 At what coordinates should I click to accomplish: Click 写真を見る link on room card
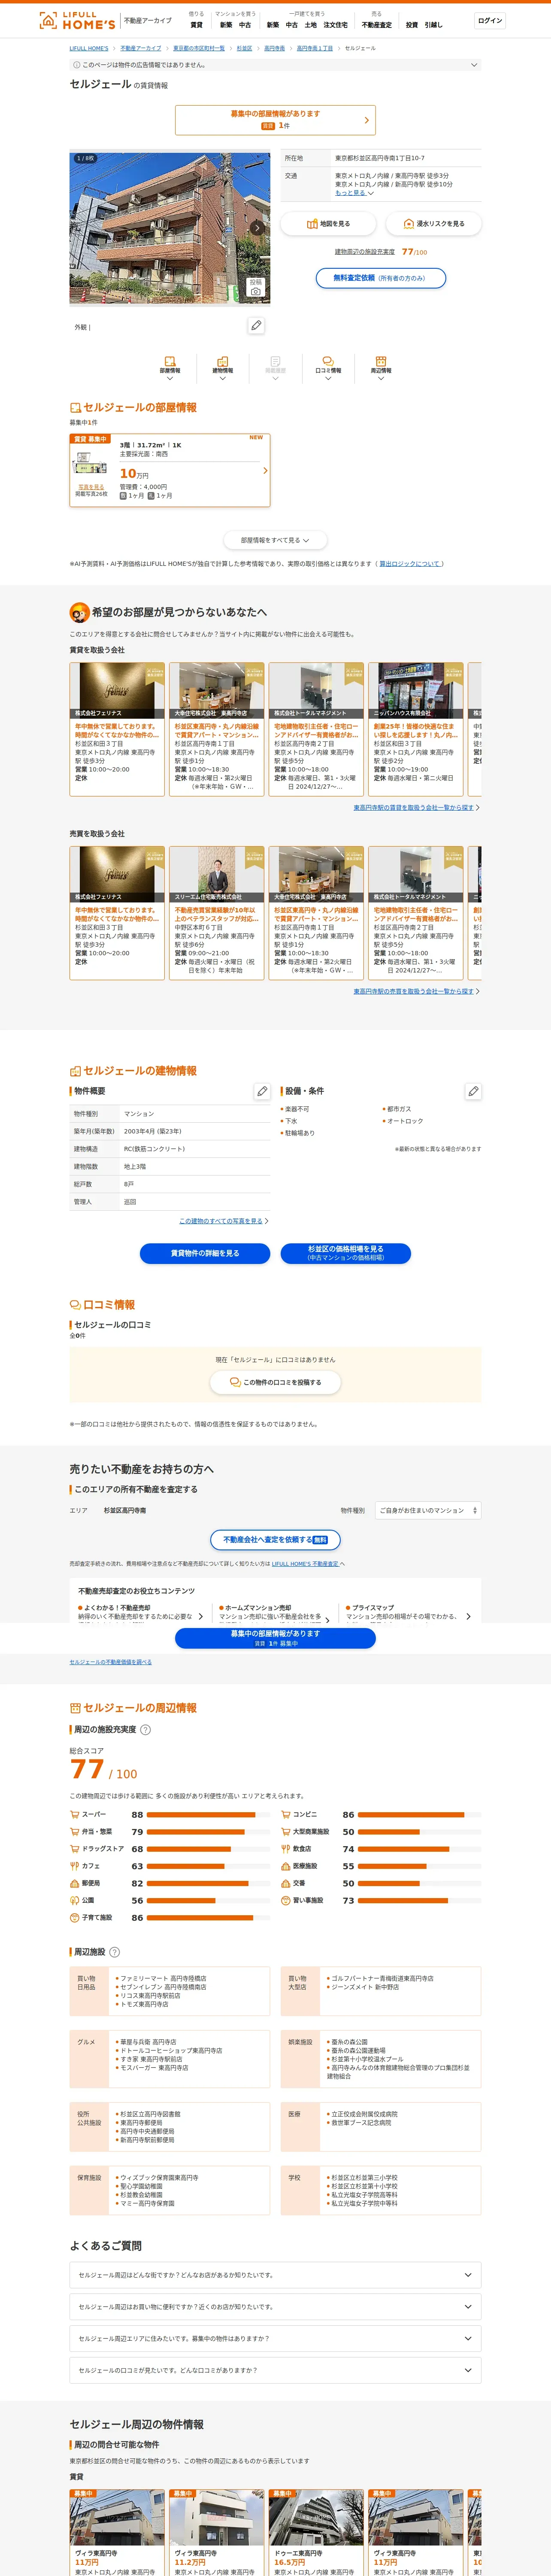point(91,487)
